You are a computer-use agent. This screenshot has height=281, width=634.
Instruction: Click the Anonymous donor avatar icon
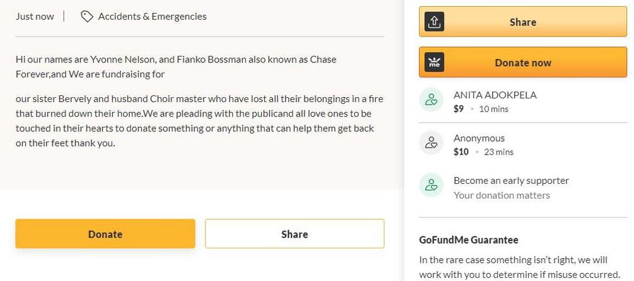[x=431, y=142]
